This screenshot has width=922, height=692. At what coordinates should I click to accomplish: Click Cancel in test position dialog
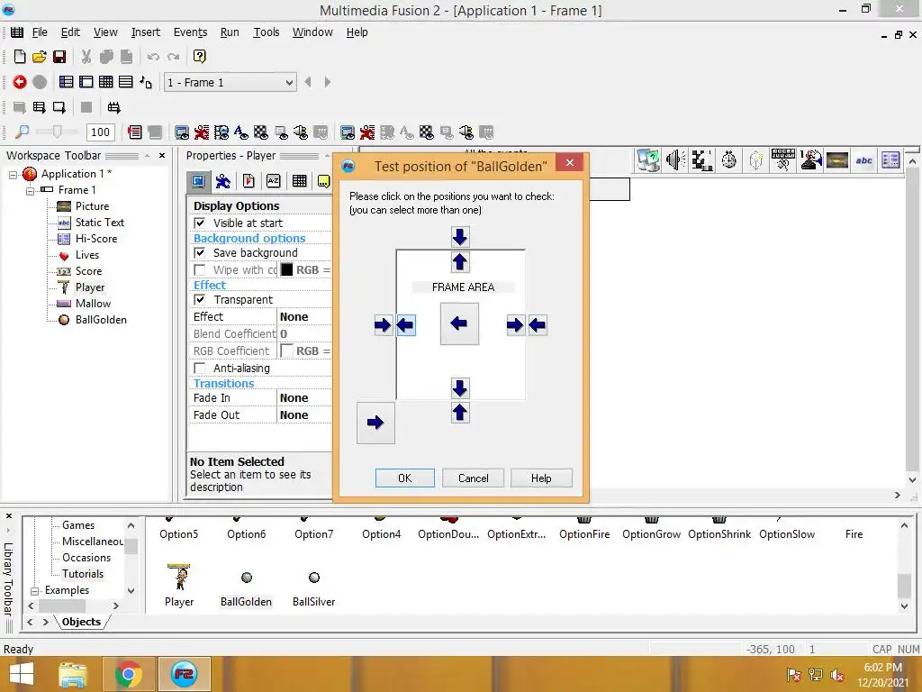(474, 478)
